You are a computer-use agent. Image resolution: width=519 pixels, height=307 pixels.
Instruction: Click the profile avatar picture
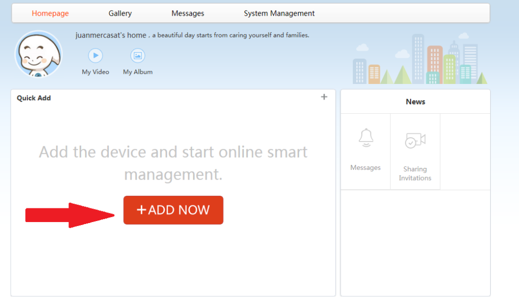(x=39, y=54)
